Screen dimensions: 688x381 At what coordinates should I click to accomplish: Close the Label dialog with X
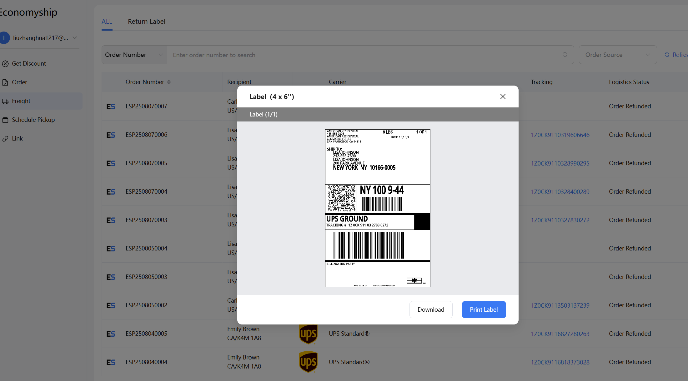coord(503,96)
